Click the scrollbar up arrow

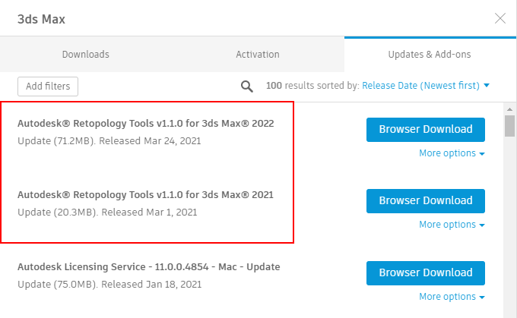point(509,108)
